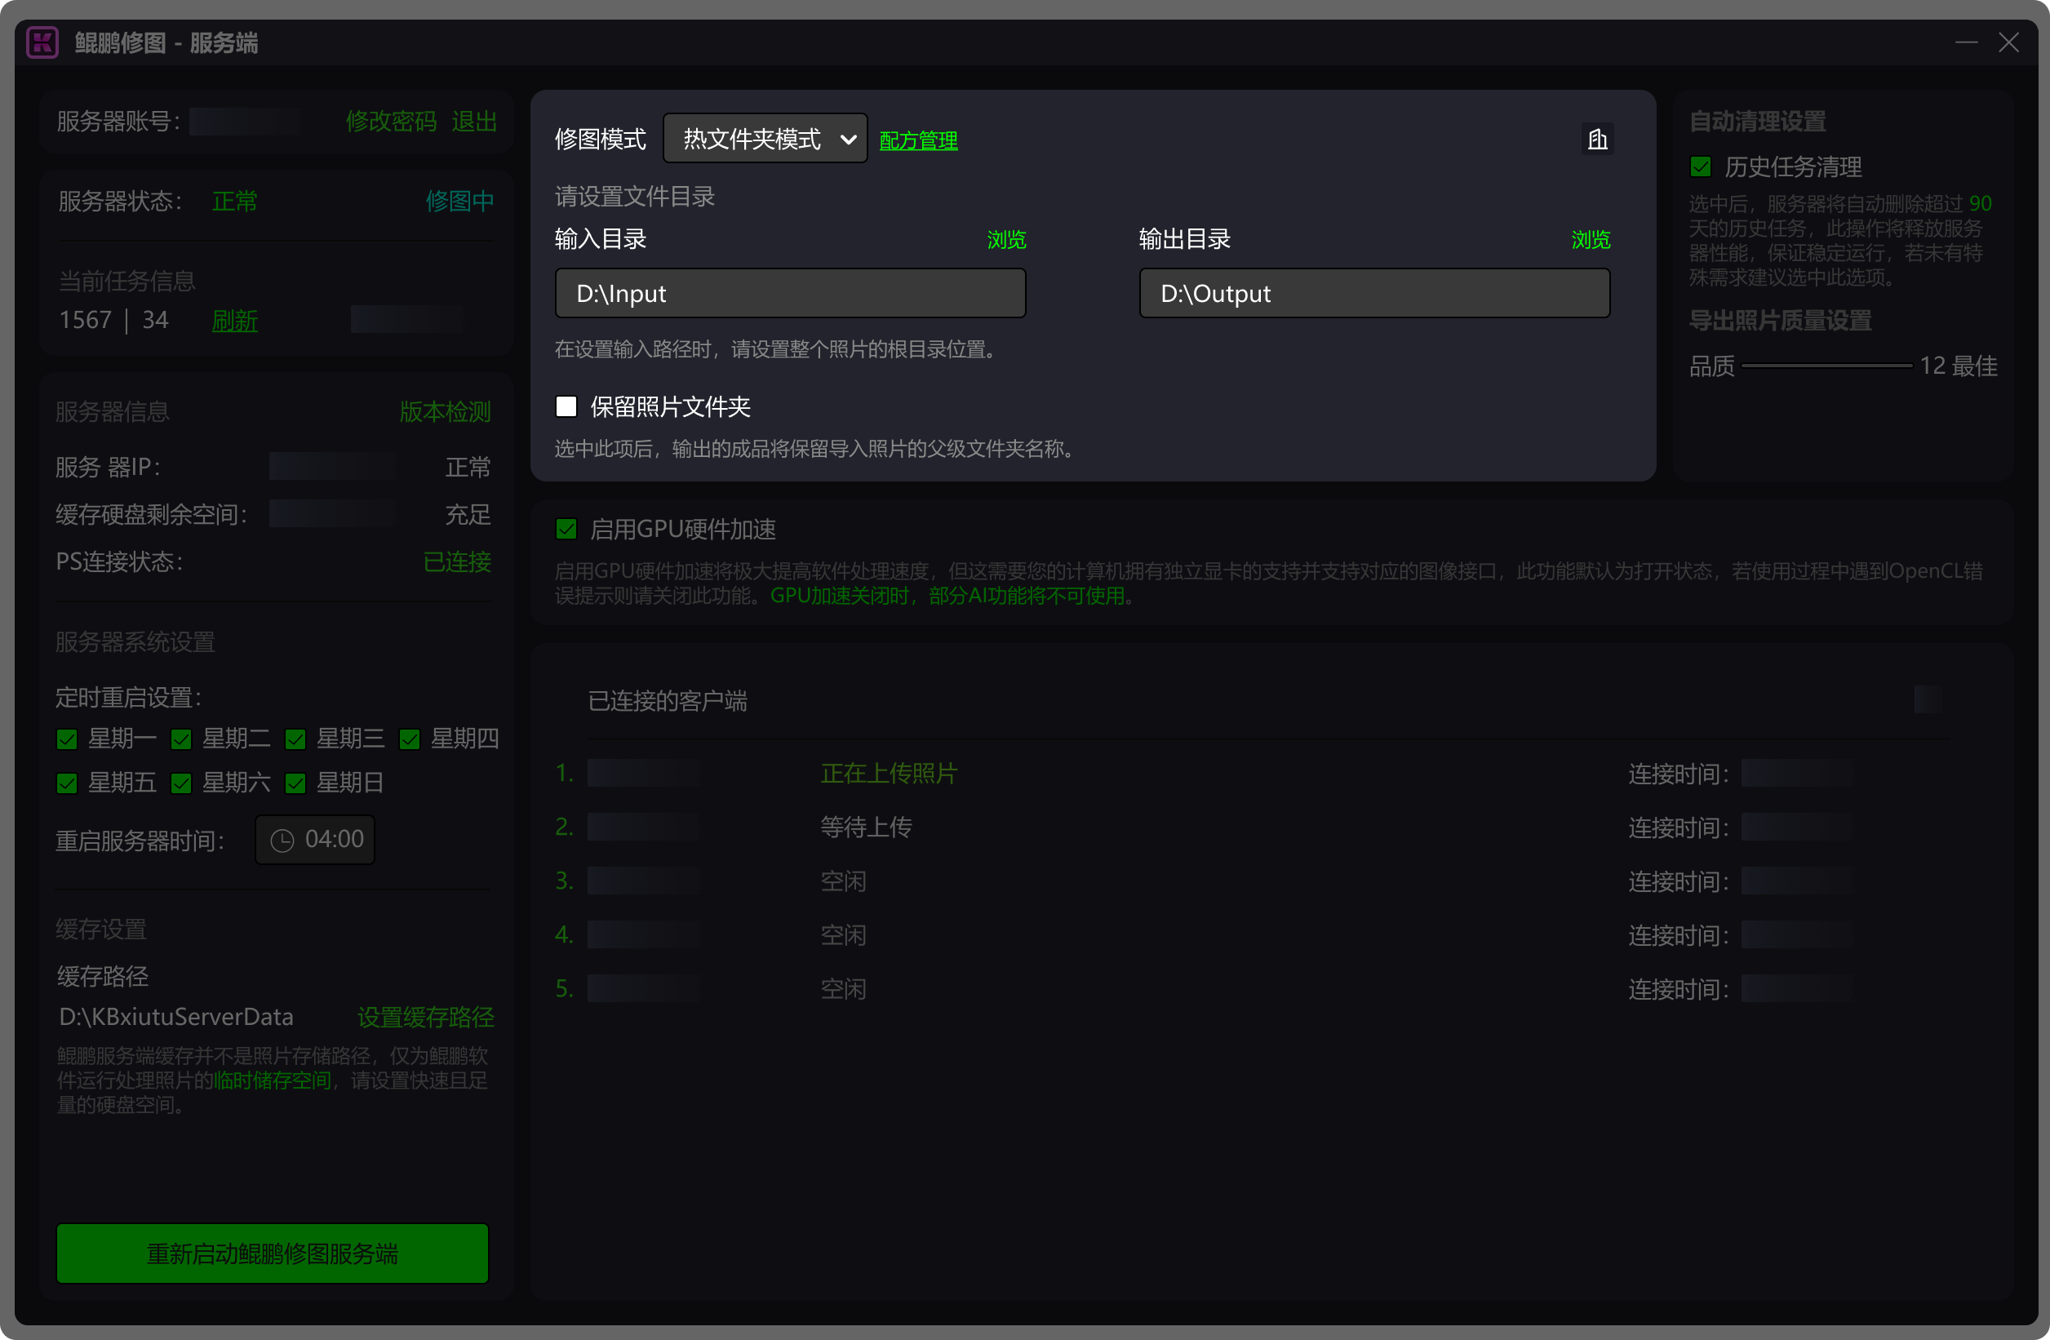
Task: Click 重新启动鲲鹏修图服务端 button
Action: coord(273,1253)
